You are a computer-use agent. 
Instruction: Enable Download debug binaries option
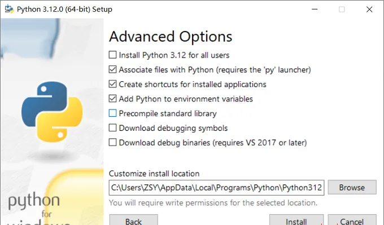pos(112,142)
